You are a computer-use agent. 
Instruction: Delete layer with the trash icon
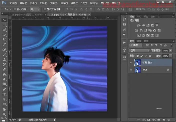tap(169, 120)
